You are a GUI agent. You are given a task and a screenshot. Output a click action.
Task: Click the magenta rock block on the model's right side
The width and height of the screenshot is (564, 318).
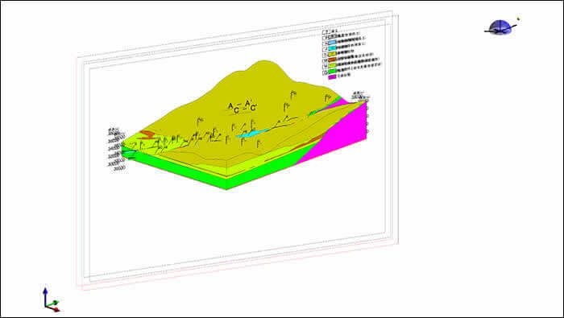338,137
